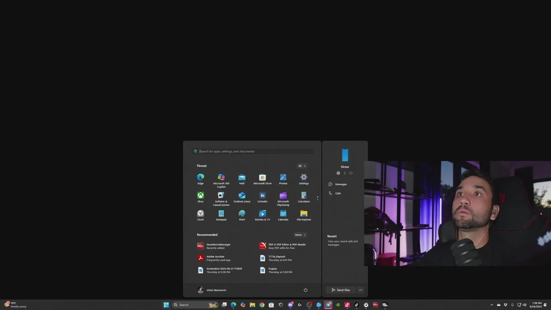Open Solitaire & Casual Games

pyautogui.click(x=221, y=199)
